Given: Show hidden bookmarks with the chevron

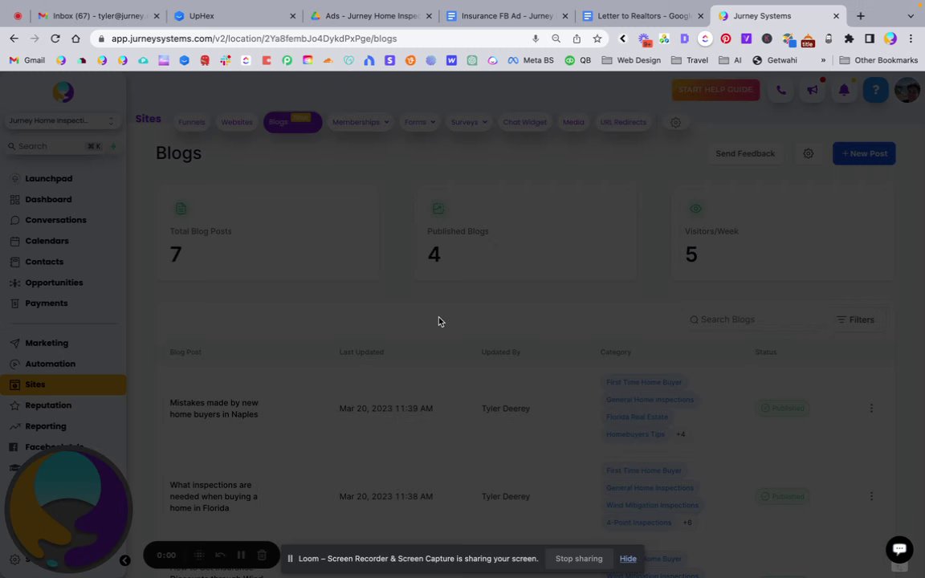Looking at the screenshot, I should coord(823,60).
